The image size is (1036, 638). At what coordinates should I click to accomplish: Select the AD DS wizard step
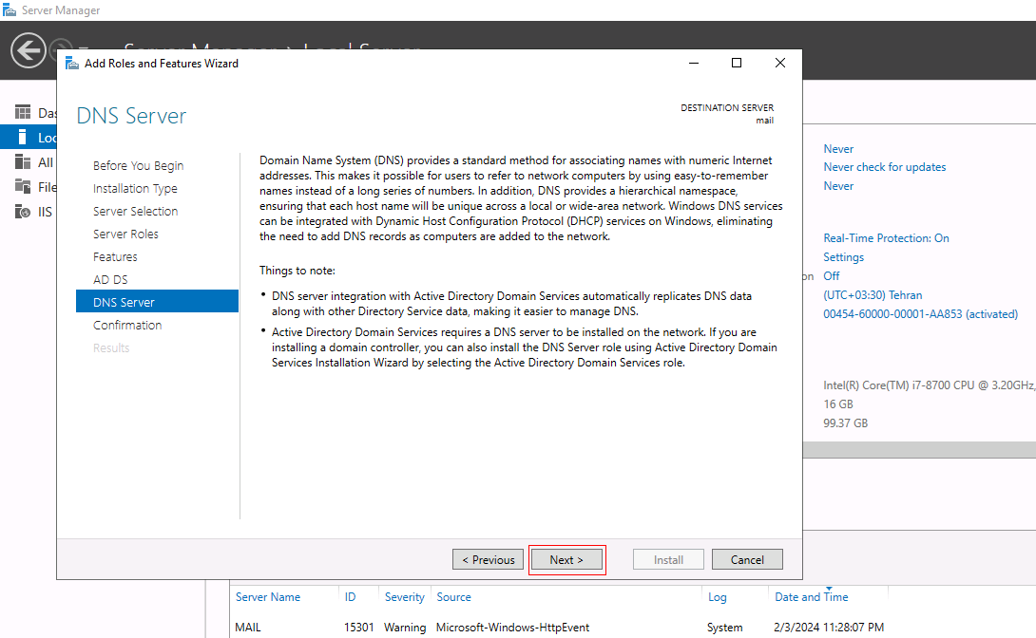(110, 280)
